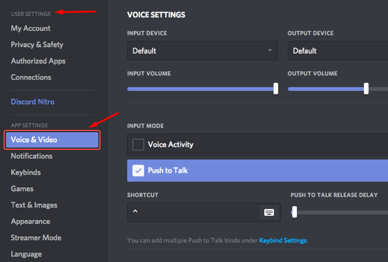Open the Input Device dropdown
Screen dimensions: 388x262
202,51
